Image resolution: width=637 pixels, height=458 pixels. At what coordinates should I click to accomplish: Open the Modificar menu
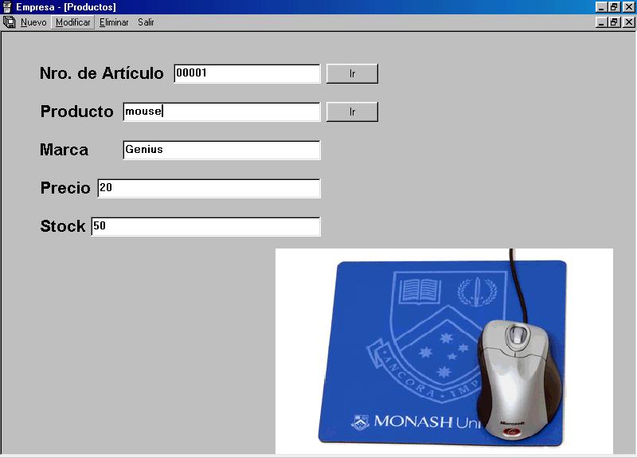(73, 22)
